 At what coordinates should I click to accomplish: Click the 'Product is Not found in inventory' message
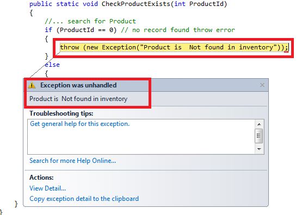click(x=78, y=99)
